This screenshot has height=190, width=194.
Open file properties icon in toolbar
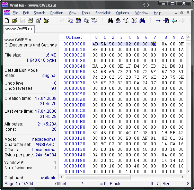(38, 20)
